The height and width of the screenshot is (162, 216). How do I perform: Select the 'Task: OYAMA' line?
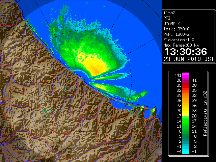tap(177, 29)
